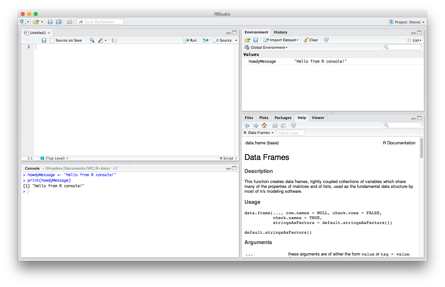Source the active document
The height and width of the screenshot is (287, 445).
click(x=222, y=40)
